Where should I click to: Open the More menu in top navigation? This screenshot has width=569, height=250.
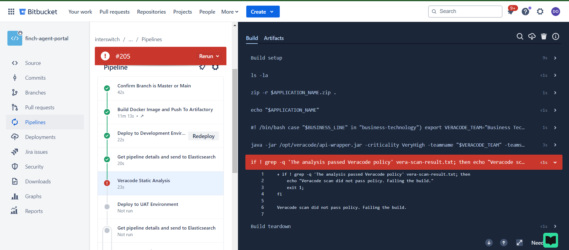pos(230,12)
